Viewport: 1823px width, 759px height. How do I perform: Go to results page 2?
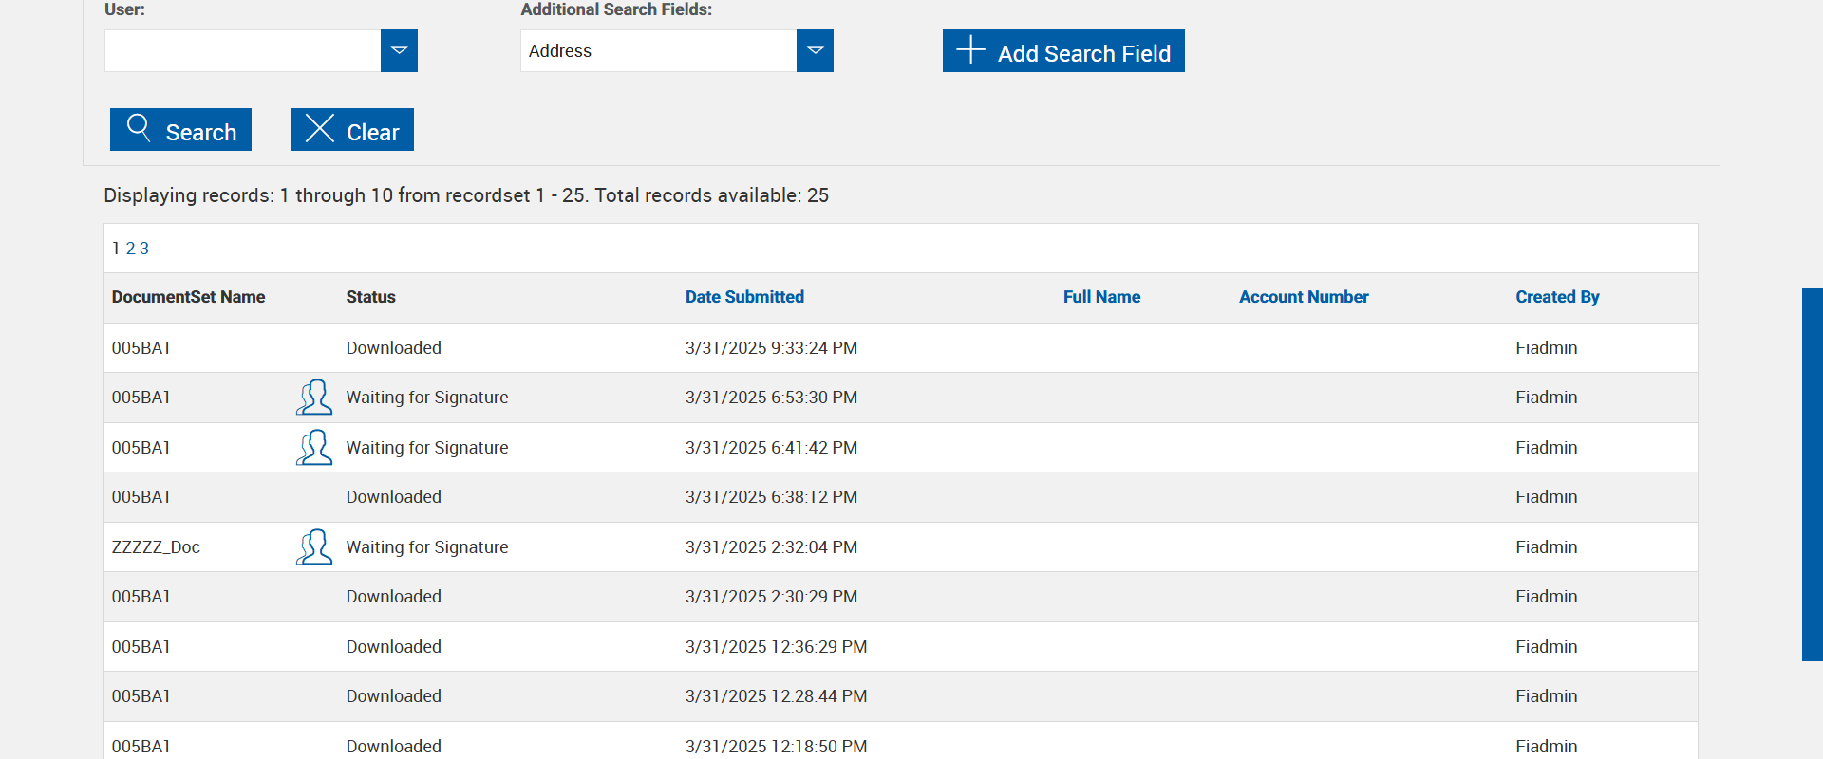click(131, 249)
